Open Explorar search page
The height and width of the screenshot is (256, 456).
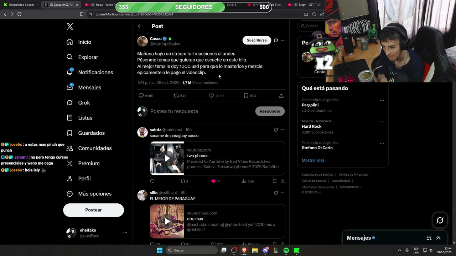click(x=82, y=57)
